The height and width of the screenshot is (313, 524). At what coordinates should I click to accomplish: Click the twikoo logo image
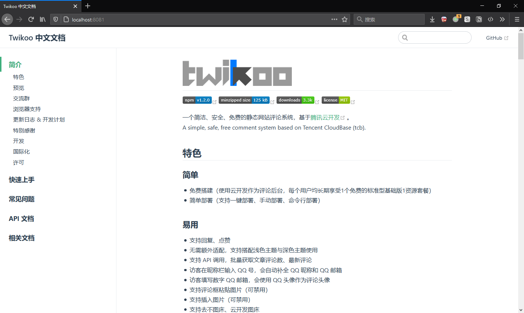click(237, 73)
